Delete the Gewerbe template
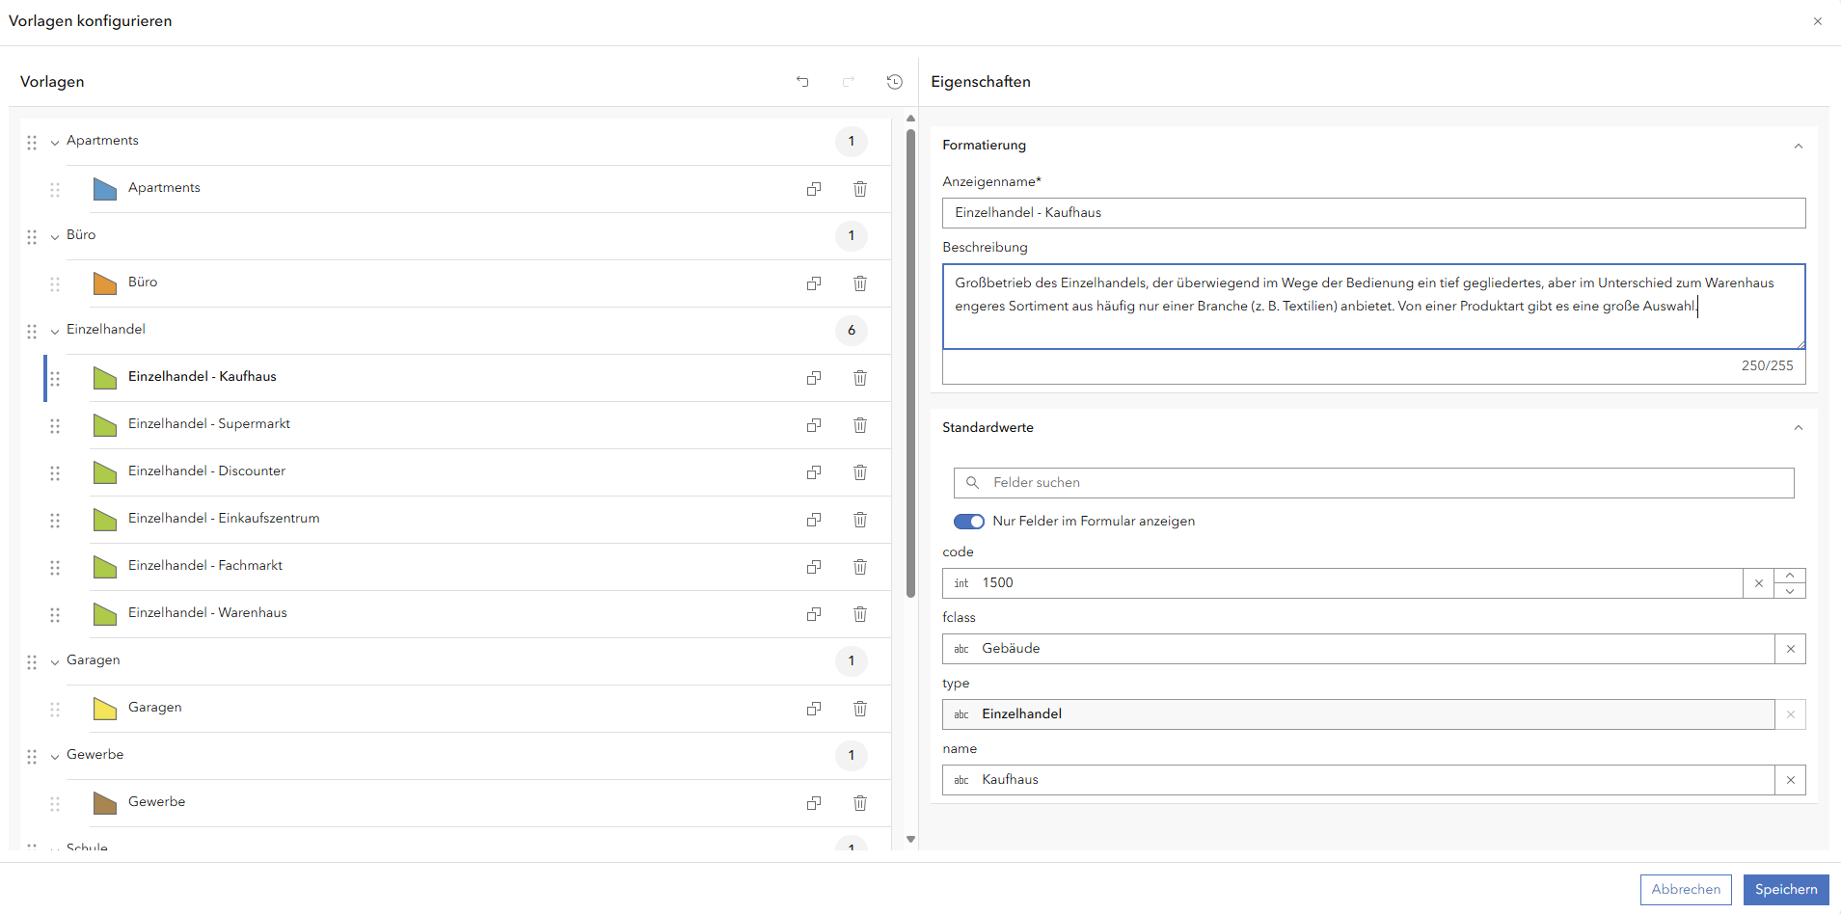The image size is (1841, 914). click(860, 803)
